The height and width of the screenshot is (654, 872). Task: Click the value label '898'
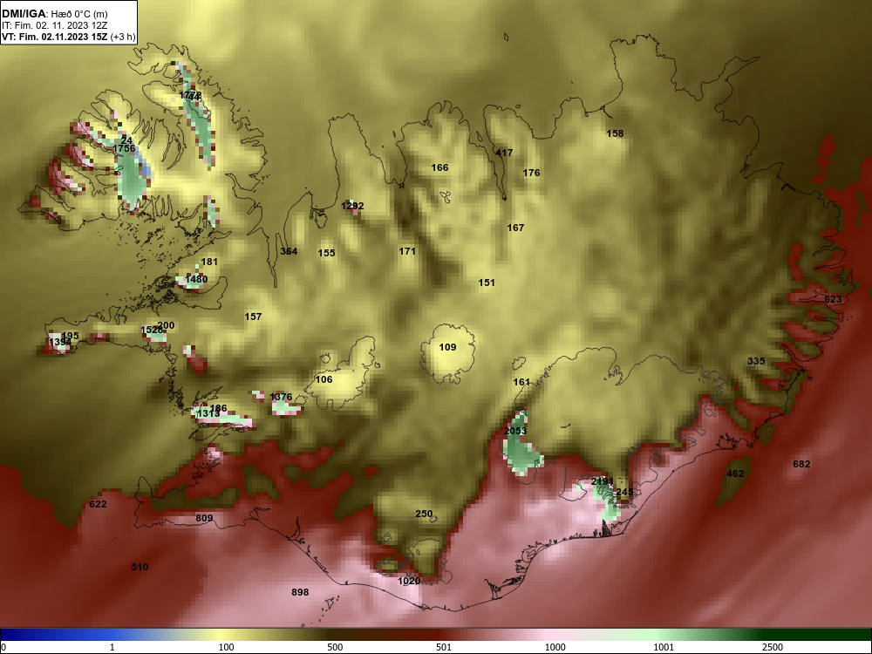[x=300, y=592]
